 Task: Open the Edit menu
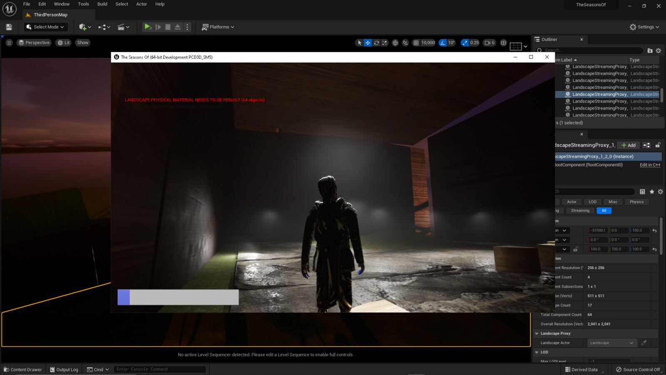[x=42, y=4]
